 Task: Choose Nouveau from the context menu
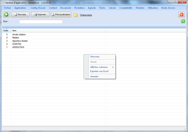[95, 57]
